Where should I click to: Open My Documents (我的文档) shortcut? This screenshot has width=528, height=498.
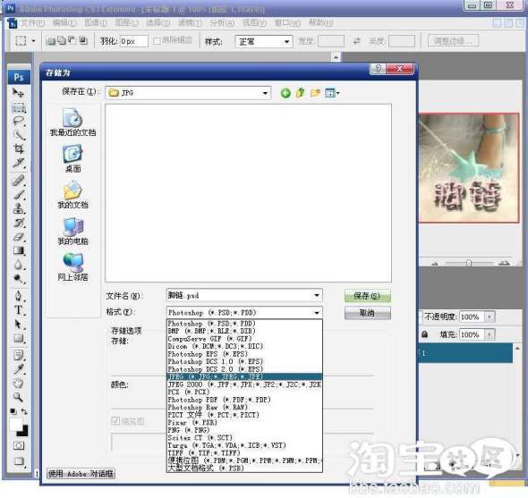(72, 195)
